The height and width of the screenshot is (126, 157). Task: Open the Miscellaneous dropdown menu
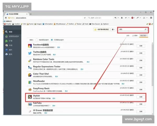(60, 24)
